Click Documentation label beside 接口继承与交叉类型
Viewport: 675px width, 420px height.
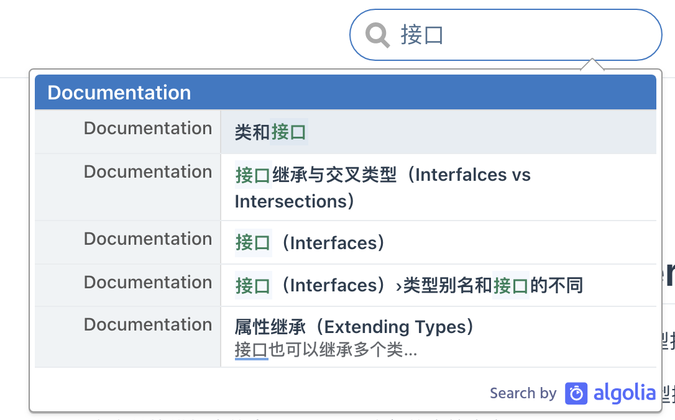[x=148, y=171]
